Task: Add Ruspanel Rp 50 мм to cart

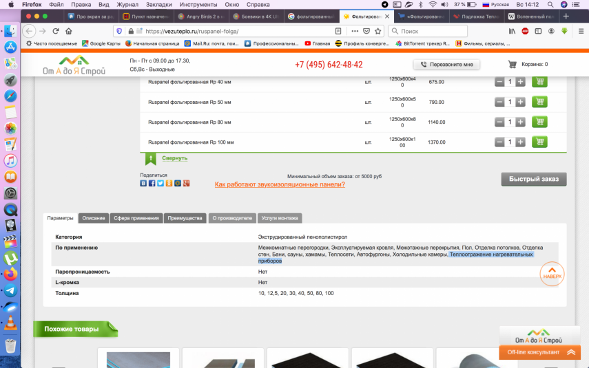Action: pos(539,102)
